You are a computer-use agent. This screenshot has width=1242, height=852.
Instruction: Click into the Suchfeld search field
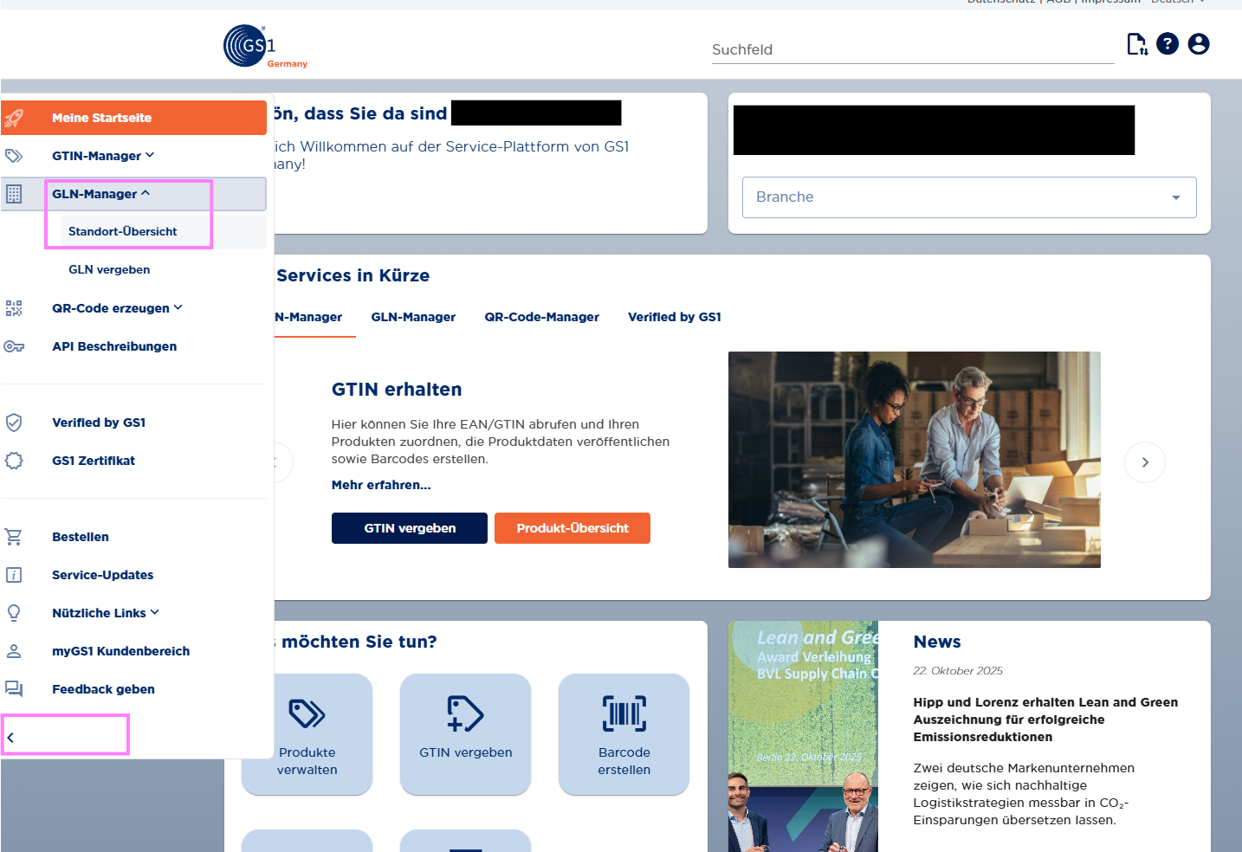pyautogui.click(x=913, y=49)
